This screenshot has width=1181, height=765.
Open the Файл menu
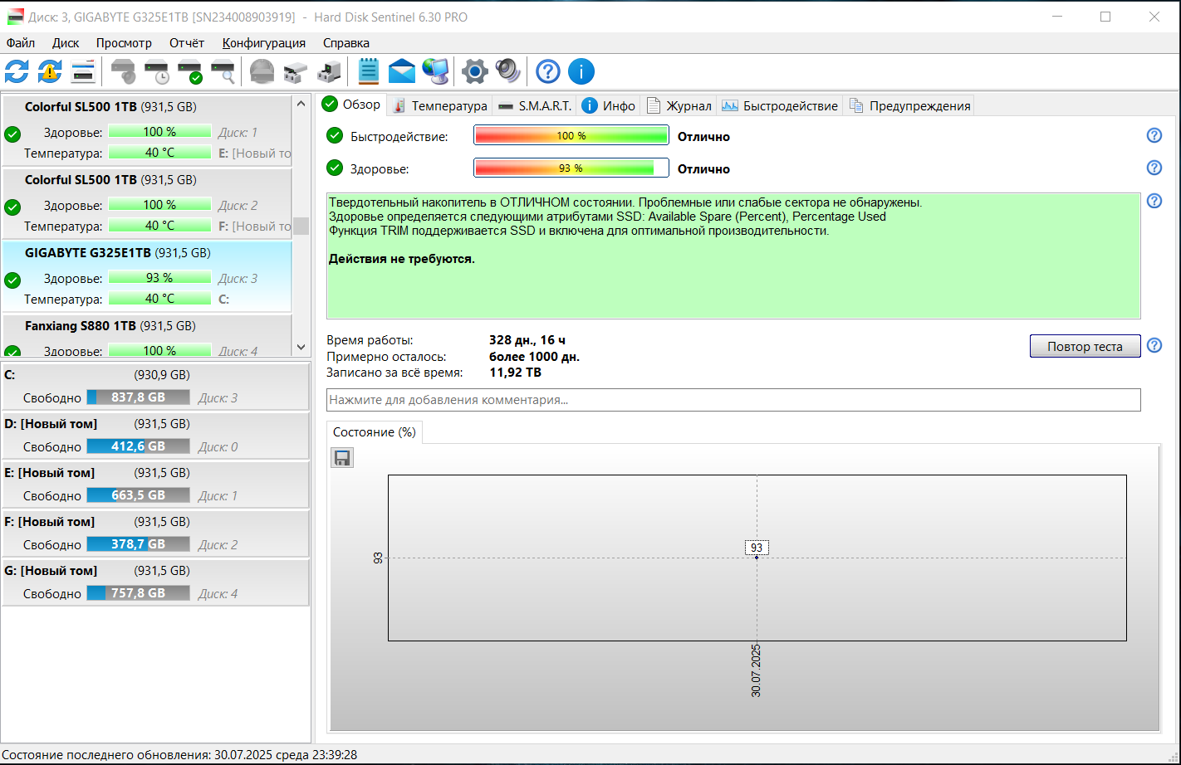[x=21, y=43]
